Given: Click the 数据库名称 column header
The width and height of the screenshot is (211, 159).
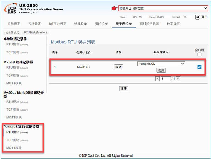Looking at the screenshot, I should pyautogui.click(x=161, y=52).
